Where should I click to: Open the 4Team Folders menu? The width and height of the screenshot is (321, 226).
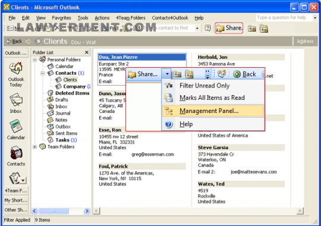coord(131,18)
